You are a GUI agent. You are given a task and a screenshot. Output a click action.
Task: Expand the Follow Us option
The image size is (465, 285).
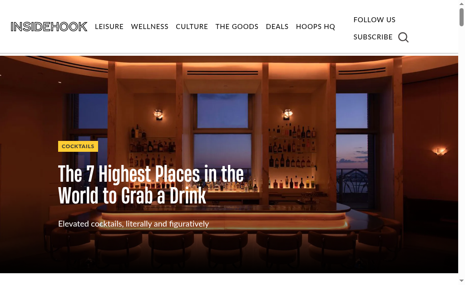374,20
